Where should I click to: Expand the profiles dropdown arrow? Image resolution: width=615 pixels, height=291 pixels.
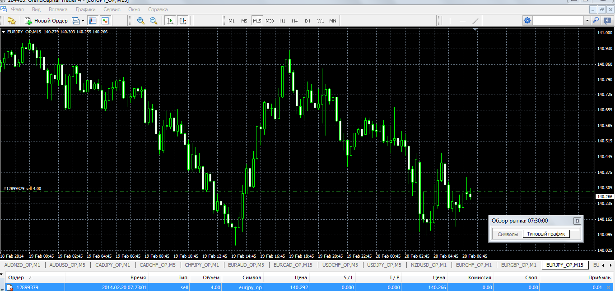[83, 21]
